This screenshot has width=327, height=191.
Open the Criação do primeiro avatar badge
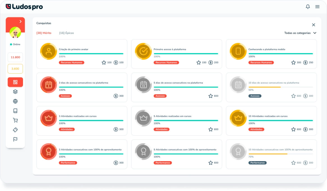(49, 51)
